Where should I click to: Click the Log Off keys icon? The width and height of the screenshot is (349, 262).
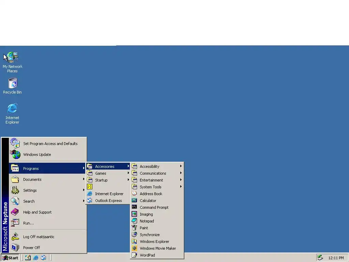[15, 237]
